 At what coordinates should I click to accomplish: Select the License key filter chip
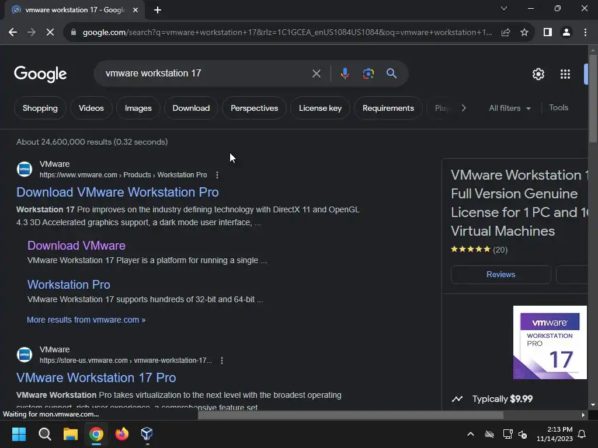click(320, 108)
